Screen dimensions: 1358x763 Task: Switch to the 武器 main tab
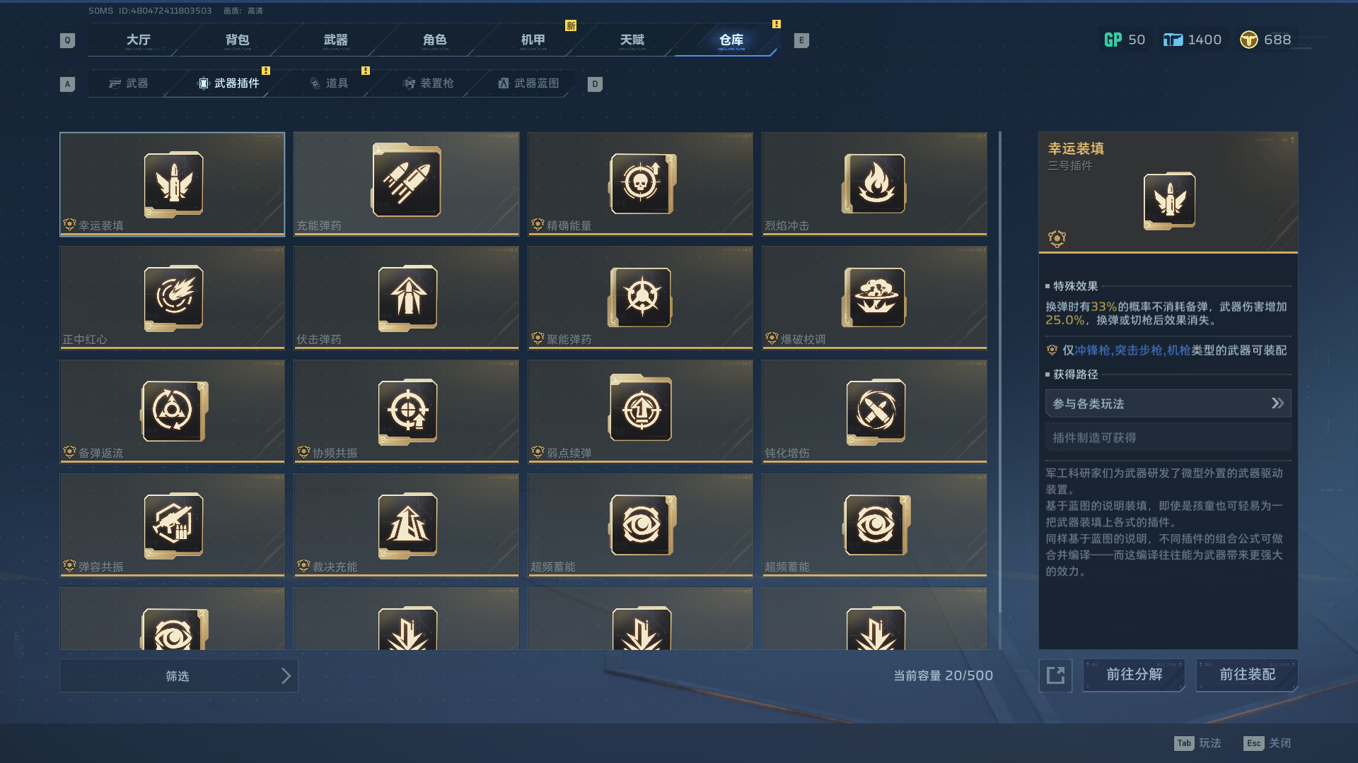pos(335,40)
